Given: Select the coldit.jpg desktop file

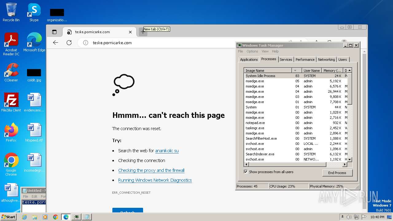Looking at the screenshot, I should pos(34,75).
